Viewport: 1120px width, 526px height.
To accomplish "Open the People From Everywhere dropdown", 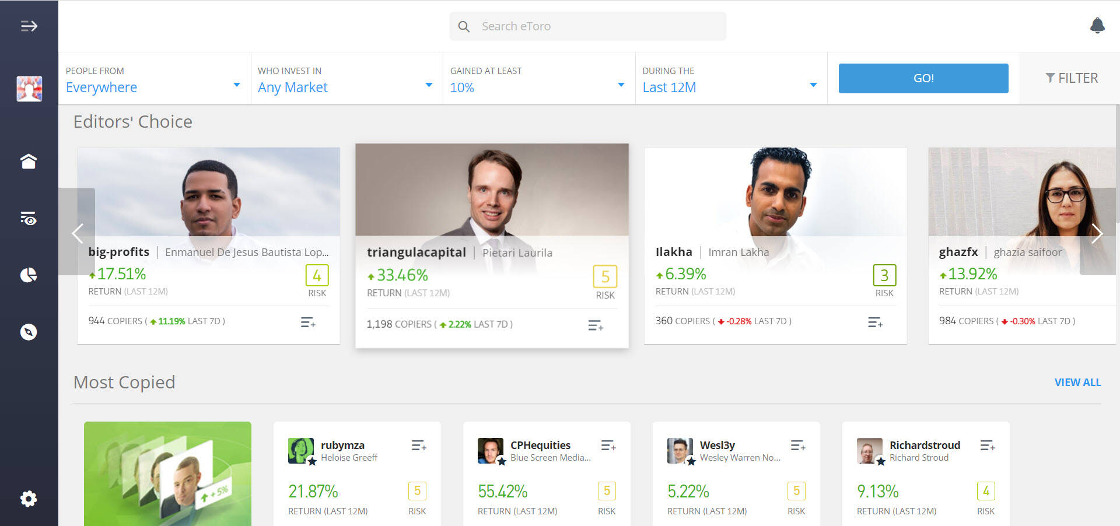I will (155, 79).
